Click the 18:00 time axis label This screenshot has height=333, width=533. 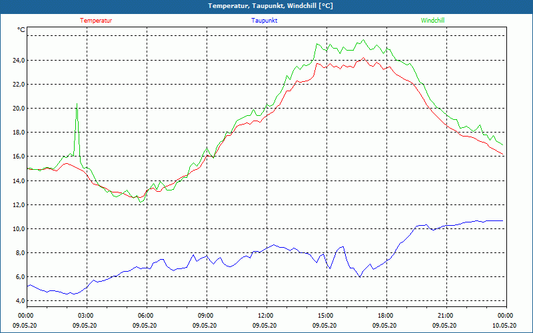pos(386,316)
